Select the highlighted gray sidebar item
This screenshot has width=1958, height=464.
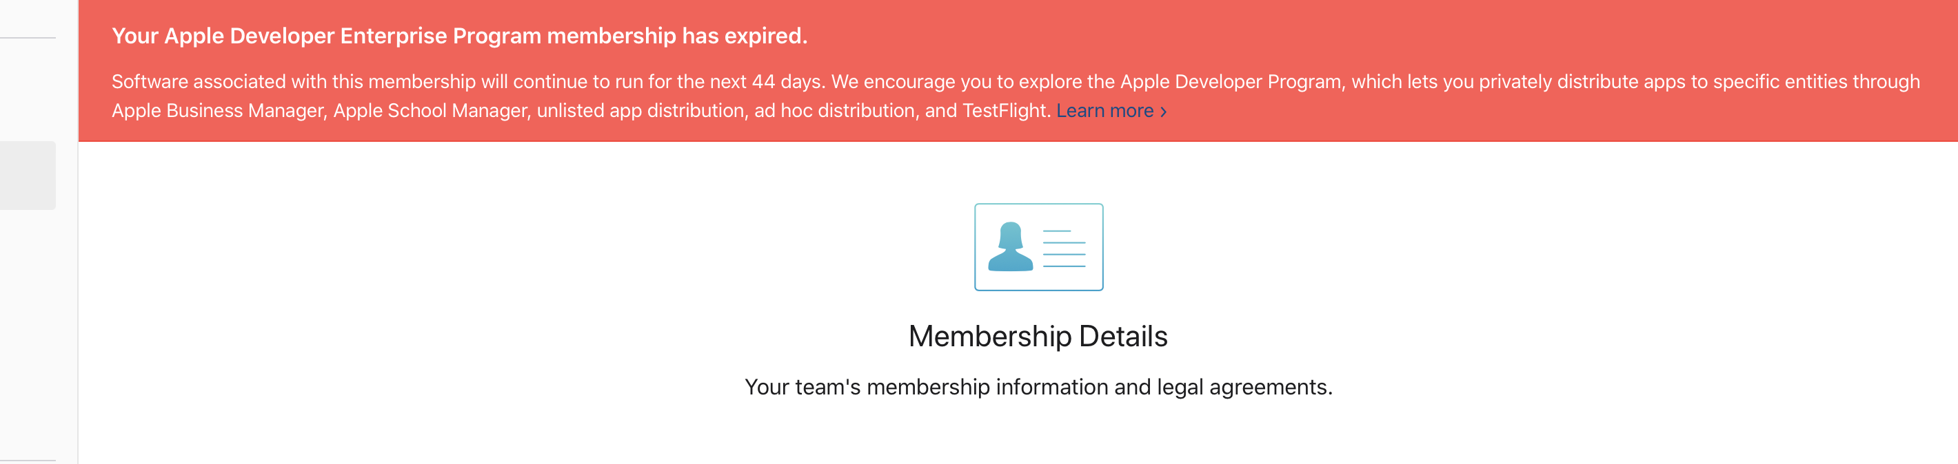tap(28, 175)
